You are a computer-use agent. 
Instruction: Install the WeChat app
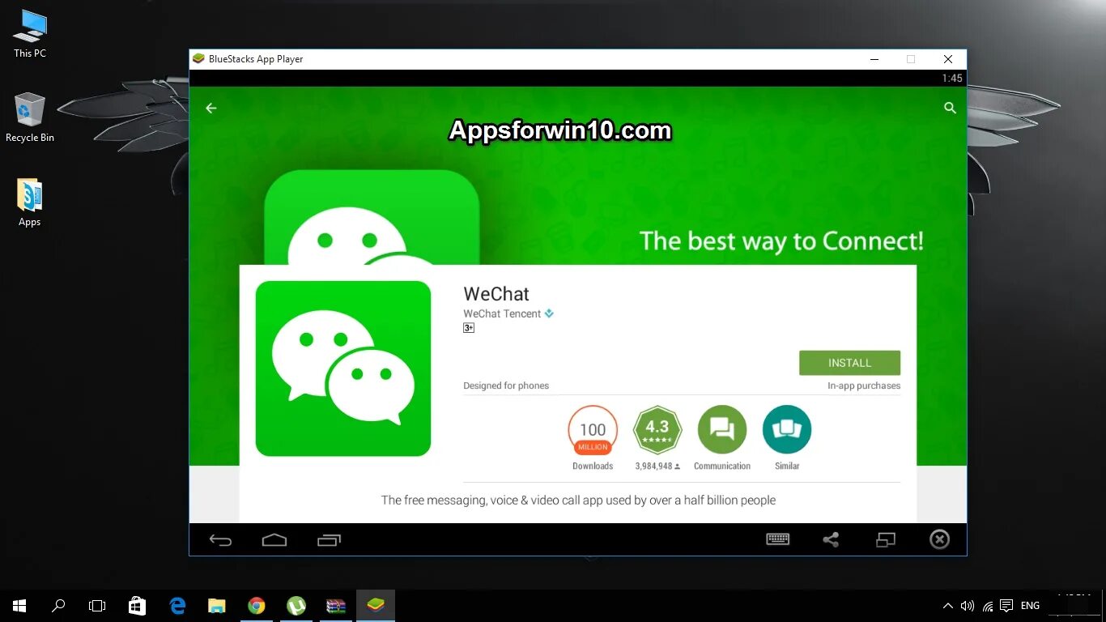coord(849,363)
